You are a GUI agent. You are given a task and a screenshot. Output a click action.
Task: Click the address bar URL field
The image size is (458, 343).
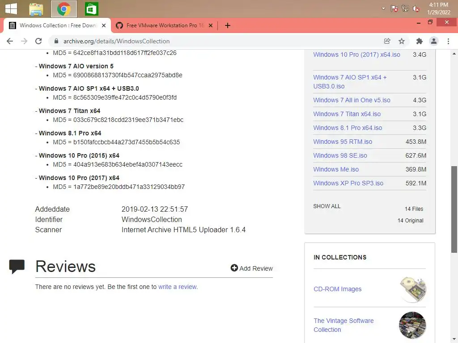click(216, 41)
